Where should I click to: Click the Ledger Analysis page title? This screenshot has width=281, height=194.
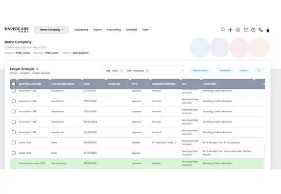click(22, 69)
